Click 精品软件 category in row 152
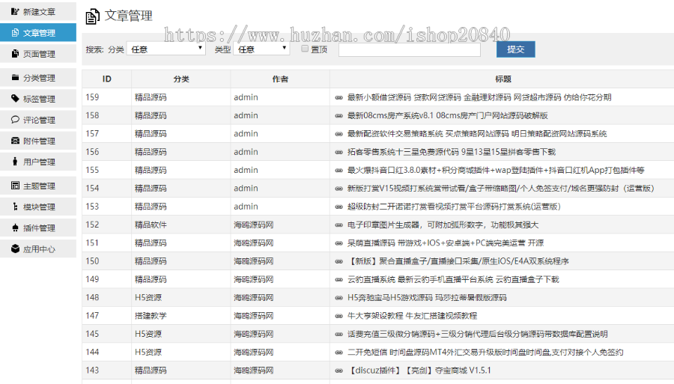This screenshot has width=674, height=384. pyautogui.click(x=151, y=225)
